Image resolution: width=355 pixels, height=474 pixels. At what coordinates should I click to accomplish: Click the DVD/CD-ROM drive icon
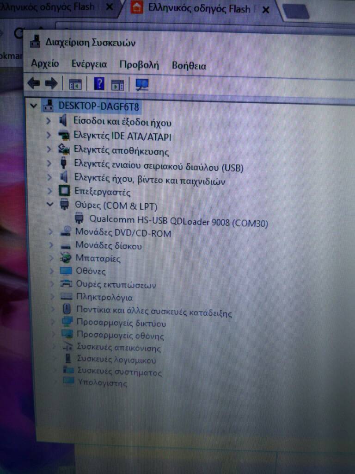click(66, 231)
